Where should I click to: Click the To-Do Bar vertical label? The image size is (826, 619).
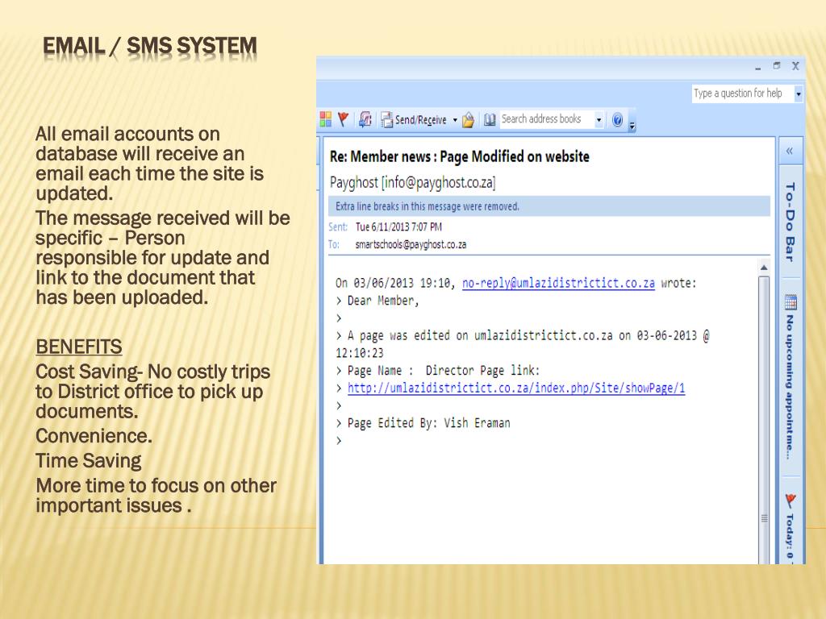[790, 222]
